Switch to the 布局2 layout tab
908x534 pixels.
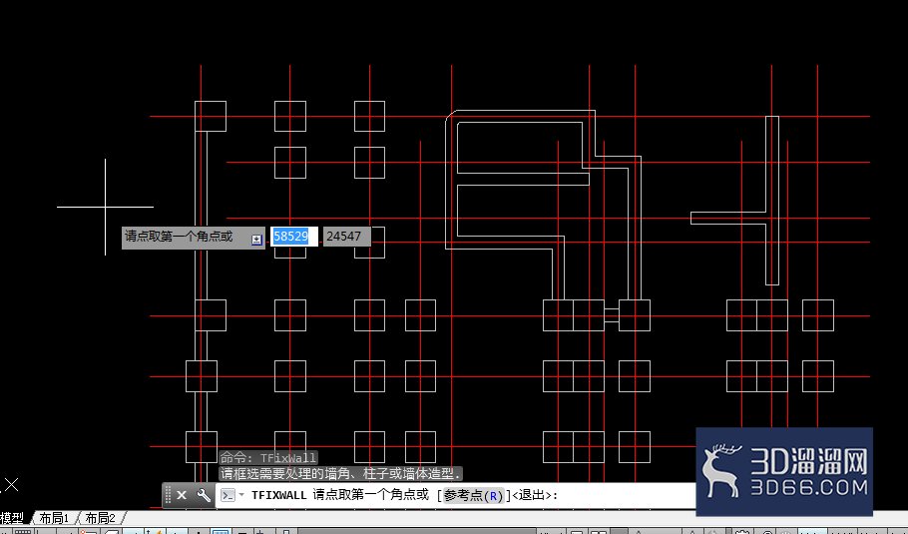(100, 518)
